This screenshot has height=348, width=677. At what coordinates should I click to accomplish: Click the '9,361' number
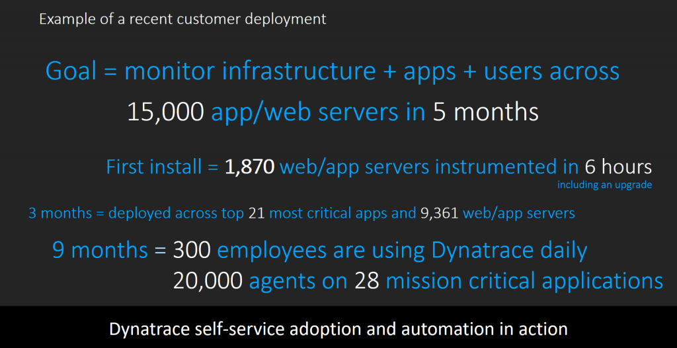[x=439, y=213]
